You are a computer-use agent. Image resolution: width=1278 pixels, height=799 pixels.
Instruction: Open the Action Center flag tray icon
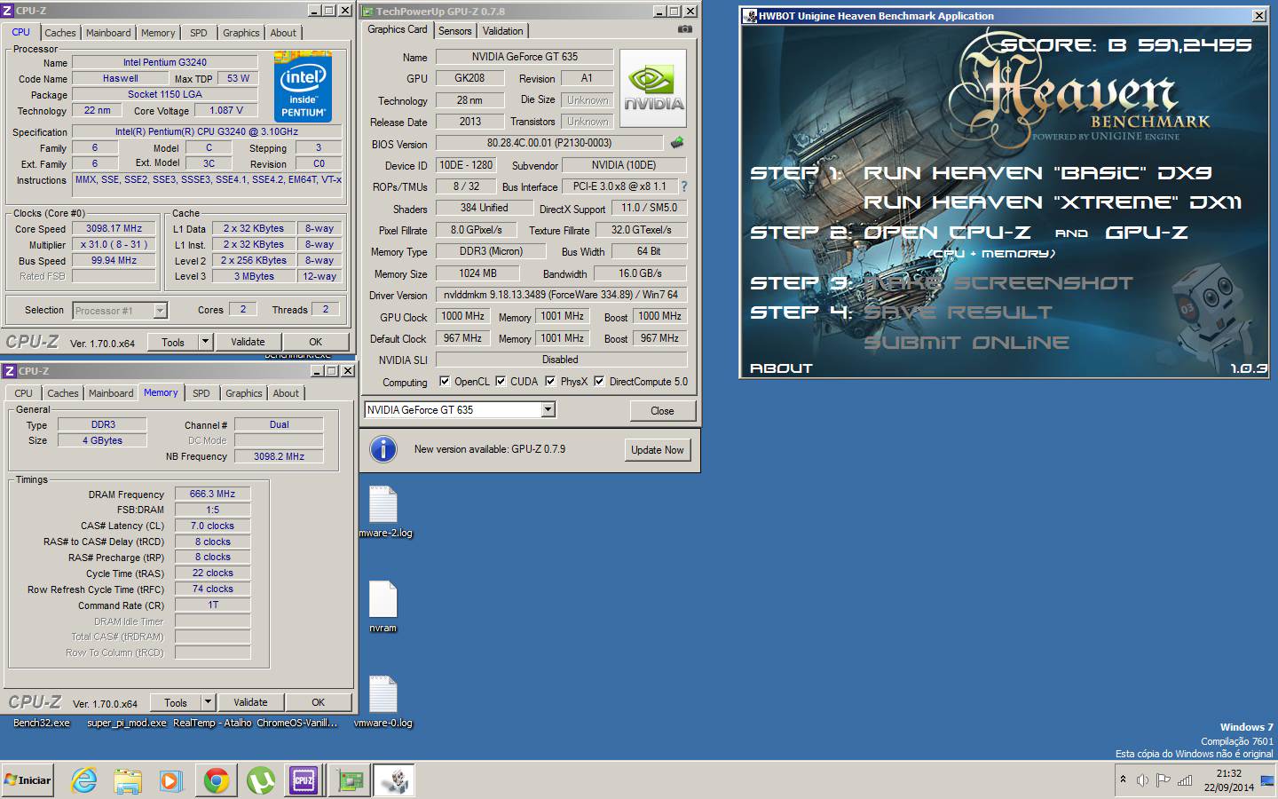point(1163,780)
